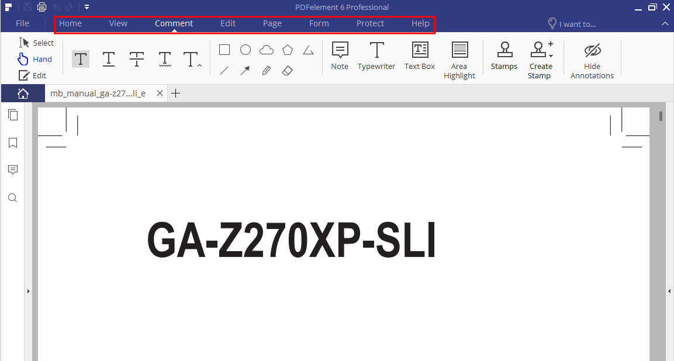
Task: Switch to the Page tab
Action: click(272, 23)
